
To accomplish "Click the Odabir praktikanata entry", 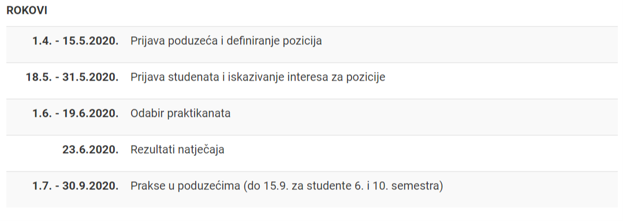I will click(x=180, y=113).
